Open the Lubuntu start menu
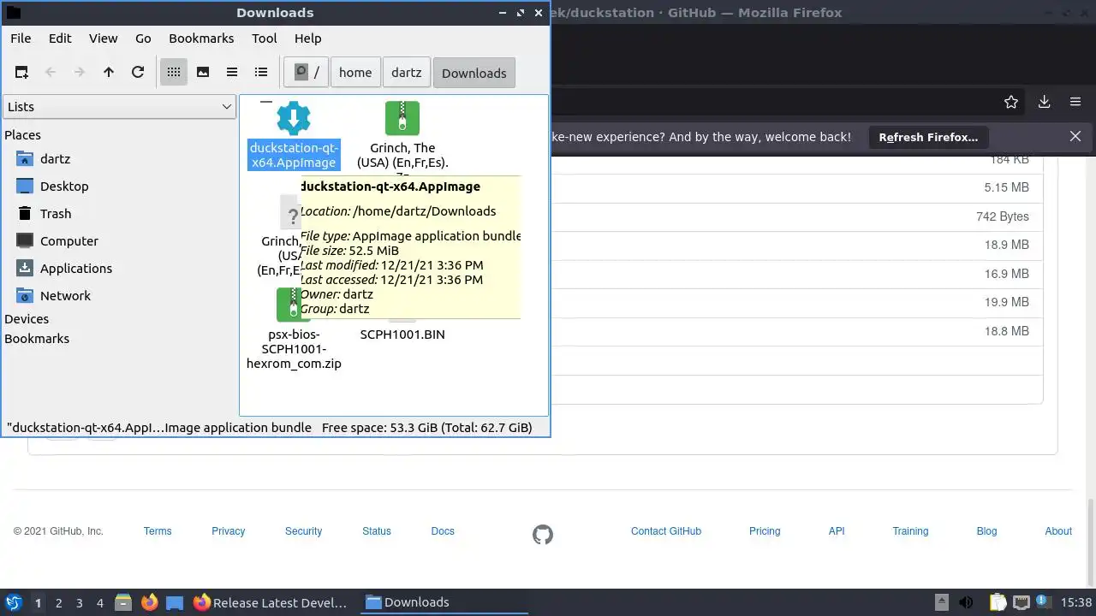 point(13,602)
